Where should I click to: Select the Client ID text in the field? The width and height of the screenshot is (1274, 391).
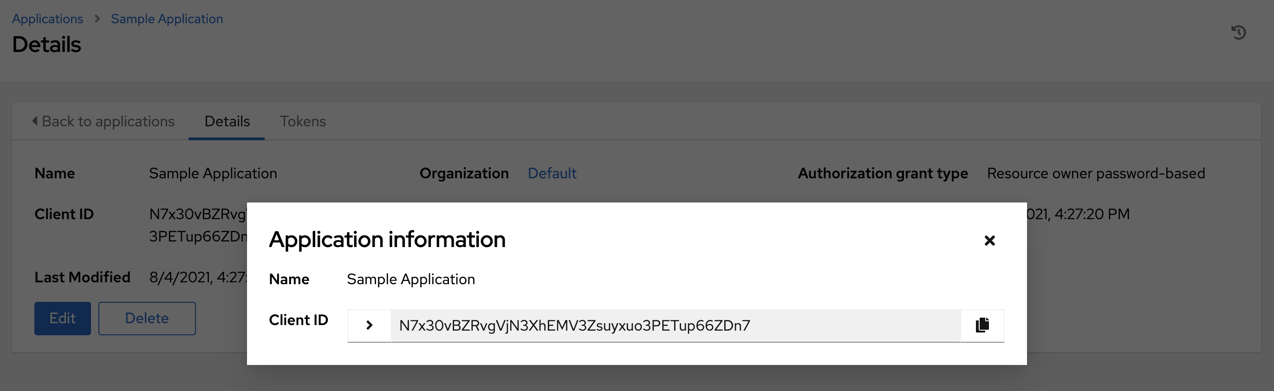coord(574,325)
